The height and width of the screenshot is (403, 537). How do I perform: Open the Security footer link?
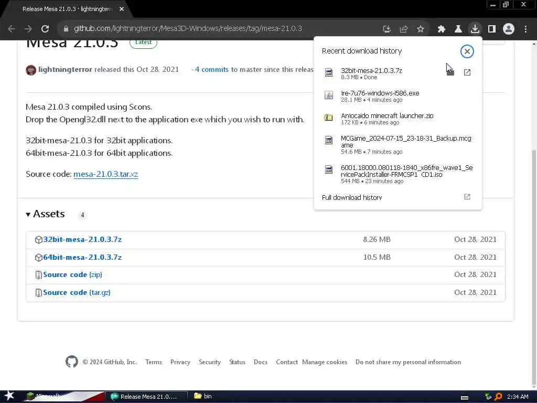(210, 362)
